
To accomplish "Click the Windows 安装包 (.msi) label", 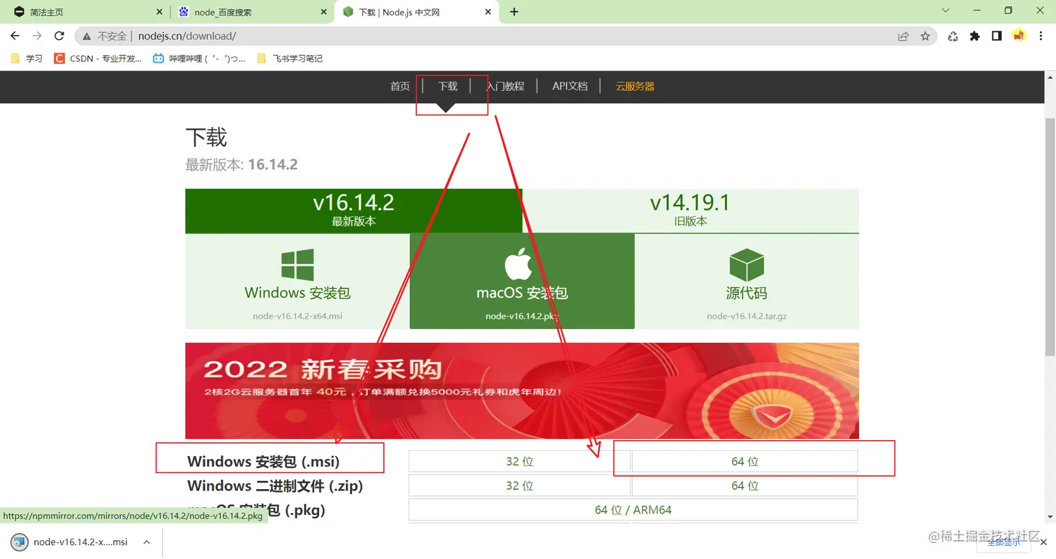I will (x=263, y=462).
